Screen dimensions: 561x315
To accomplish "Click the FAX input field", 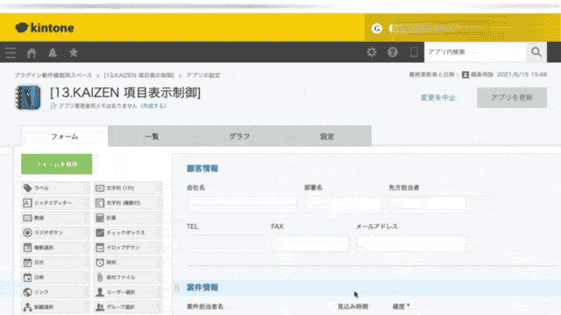I will pos(309,243).
